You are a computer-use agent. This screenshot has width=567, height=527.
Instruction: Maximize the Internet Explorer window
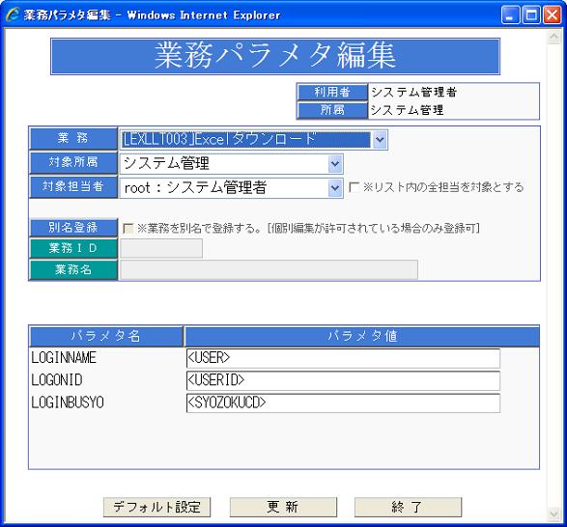(x=531, y=15)
